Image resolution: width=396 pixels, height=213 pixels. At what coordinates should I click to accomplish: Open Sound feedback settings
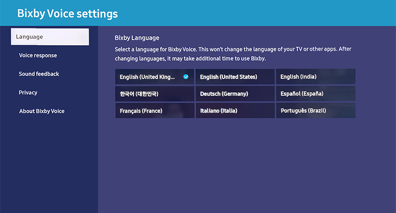tap(39, 74)
